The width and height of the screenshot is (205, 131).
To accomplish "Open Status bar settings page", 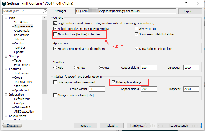I will click(x=21, y=86).
